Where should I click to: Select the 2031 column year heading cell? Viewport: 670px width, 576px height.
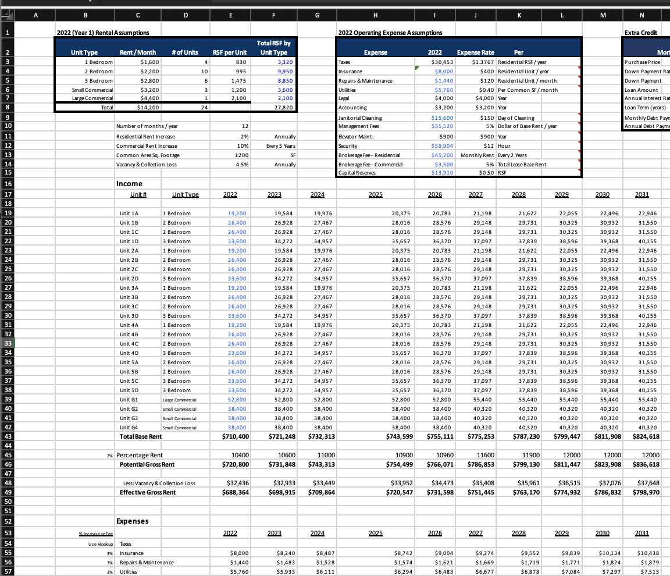pos(643,194)
